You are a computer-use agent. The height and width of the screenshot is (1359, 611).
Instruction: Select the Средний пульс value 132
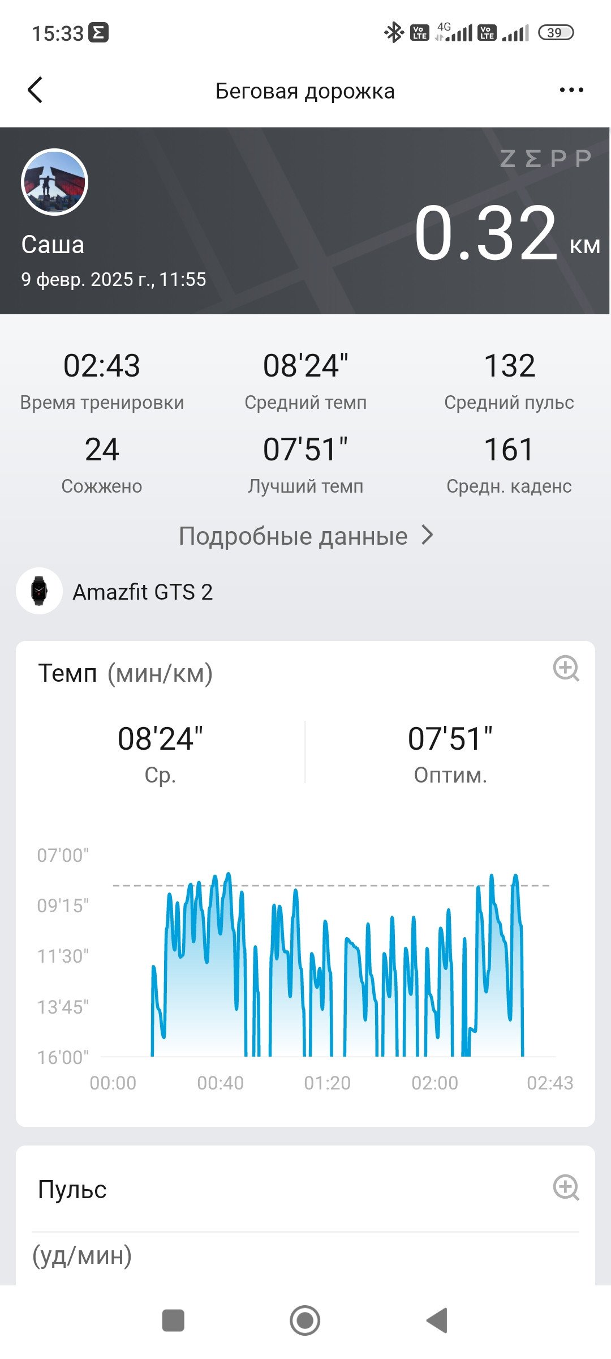click(509, 366)
